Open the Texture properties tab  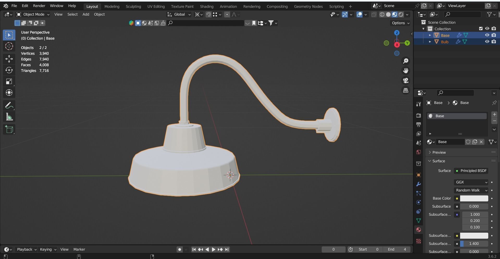coord(418,241)
